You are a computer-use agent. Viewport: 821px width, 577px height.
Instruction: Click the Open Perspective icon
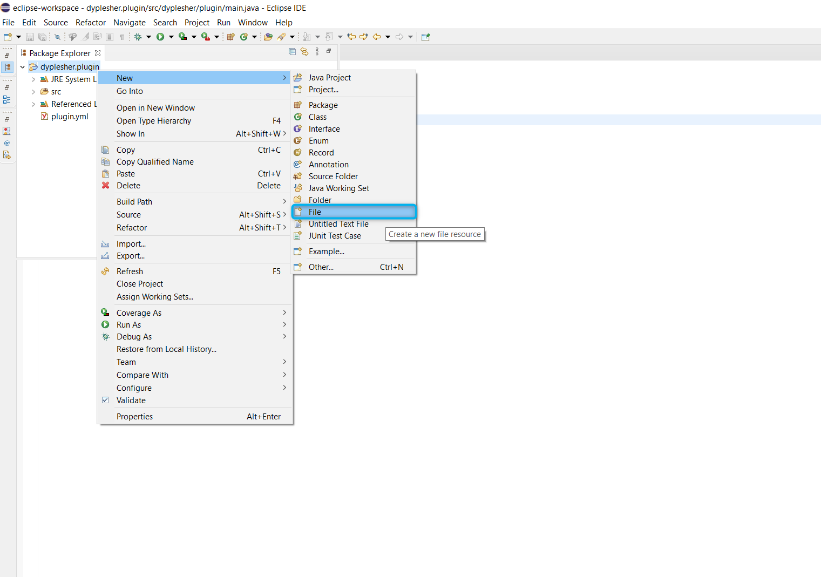(425, 37)
